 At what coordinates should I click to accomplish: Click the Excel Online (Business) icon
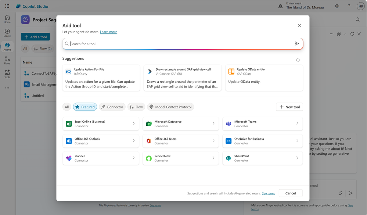click(x=69, y=123)
